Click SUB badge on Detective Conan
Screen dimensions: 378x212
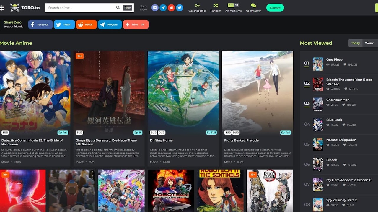pyautogui.click(x=5, y=132)
